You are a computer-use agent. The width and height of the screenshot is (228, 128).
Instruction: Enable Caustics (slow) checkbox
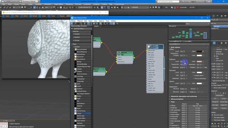[193, 75]
